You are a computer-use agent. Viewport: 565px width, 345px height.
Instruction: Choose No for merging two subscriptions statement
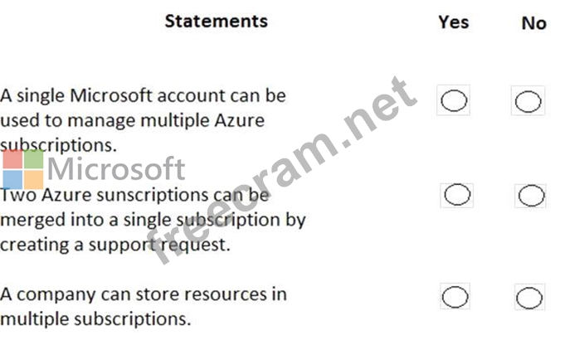(x=531, y=196)
